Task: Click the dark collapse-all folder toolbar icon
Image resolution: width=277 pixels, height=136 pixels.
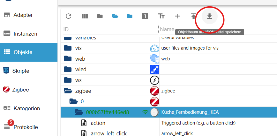Action: tap(100, 16)
